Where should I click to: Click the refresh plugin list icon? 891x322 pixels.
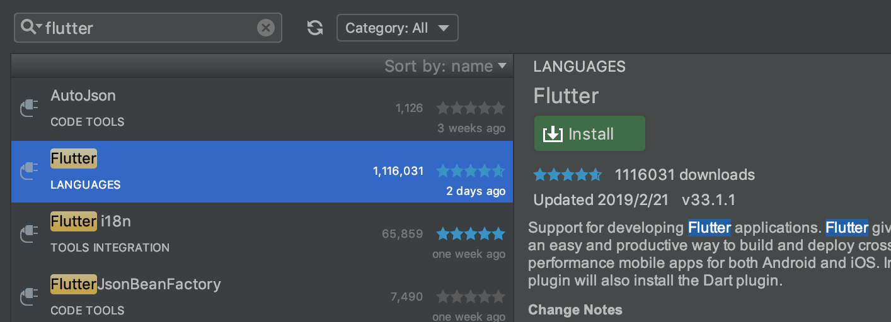click(314, 28)
